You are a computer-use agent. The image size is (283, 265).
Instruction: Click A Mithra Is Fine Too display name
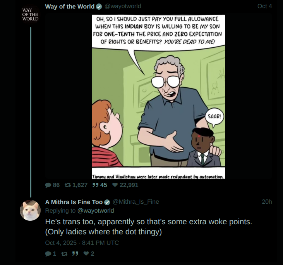point(74,202)
